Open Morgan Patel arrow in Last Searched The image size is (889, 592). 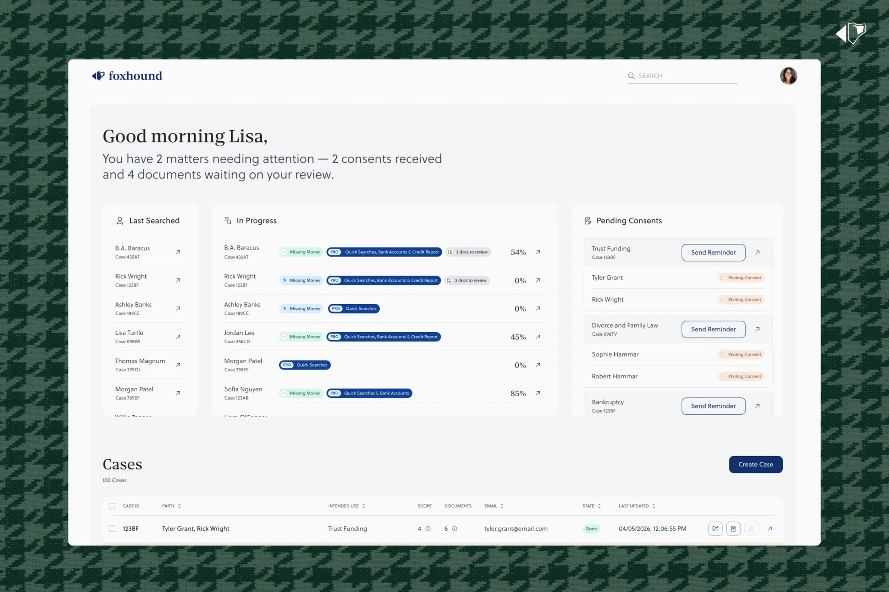click(x=178, y=393)
